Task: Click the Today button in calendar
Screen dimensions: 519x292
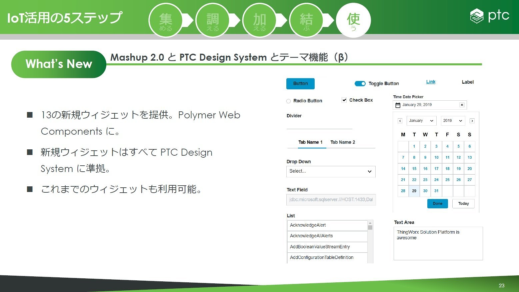Action: tap(463, 204)
